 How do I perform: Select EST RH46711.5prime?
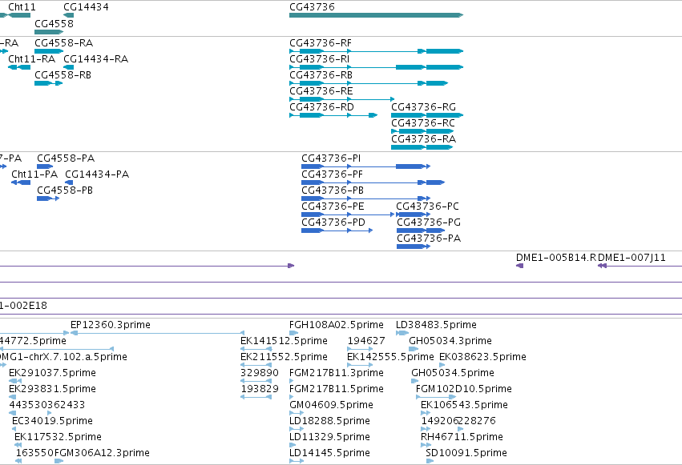tap(426, 446)
